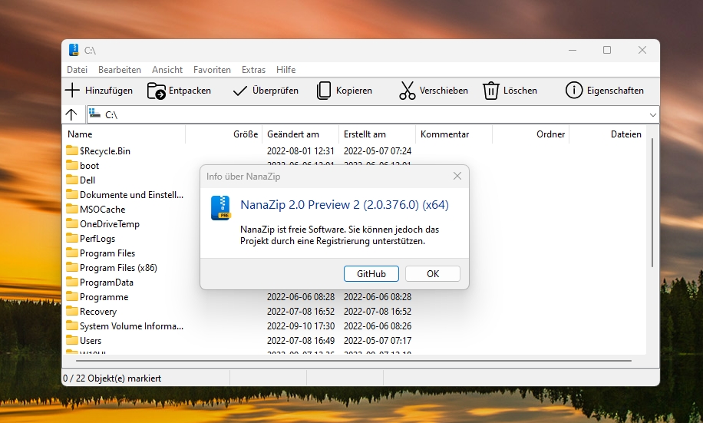703x423 pixels.
Task: Select the ProgramData folder icon
Action: [71, 282]
